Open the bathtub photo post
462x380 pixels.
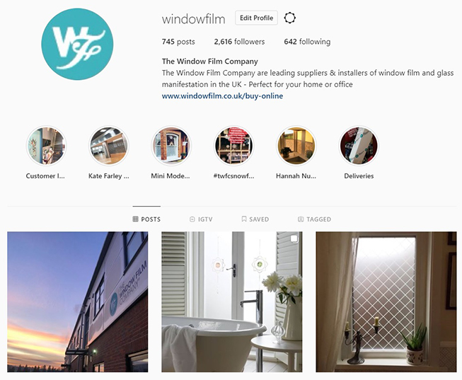pyautogui.click(x=232, y=301)
